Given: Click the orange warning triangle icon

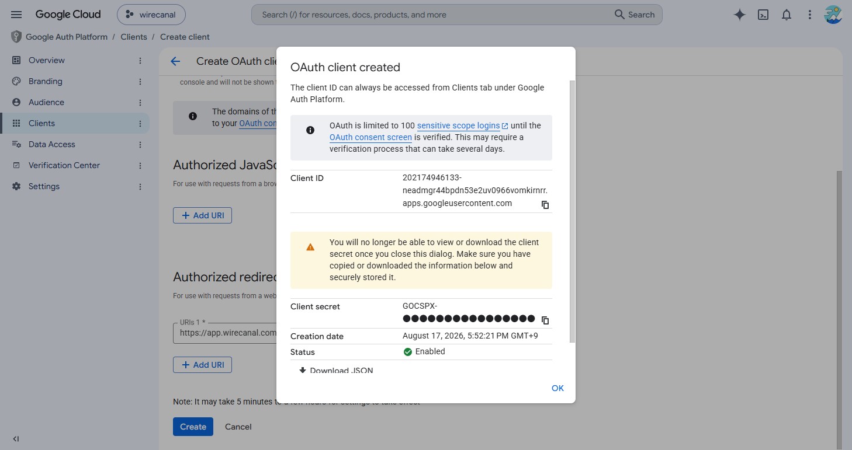Looking at the screenshot, I should pos(310,247).
